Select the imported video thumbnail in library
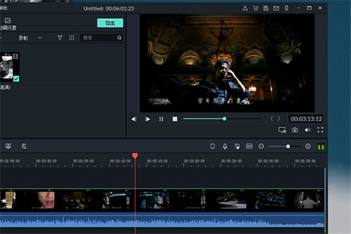Viewport: 351px width, 234px height. (x=10, y=67)
